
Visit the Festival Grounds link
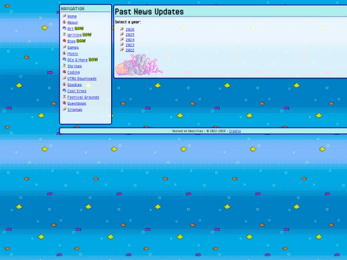pyautogui.click(x=83, y=98)
